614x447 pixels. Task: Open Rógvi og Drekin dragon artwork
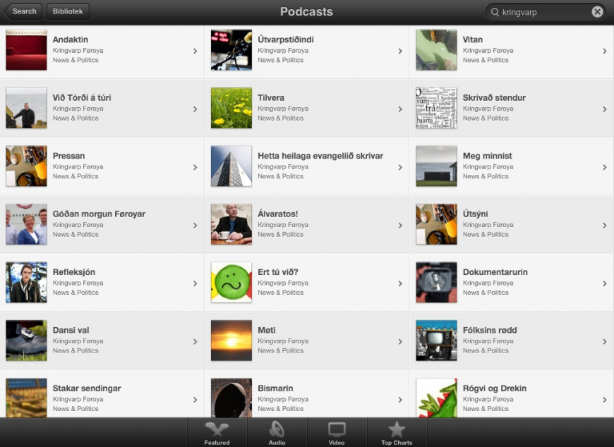[x=436, y=398]
